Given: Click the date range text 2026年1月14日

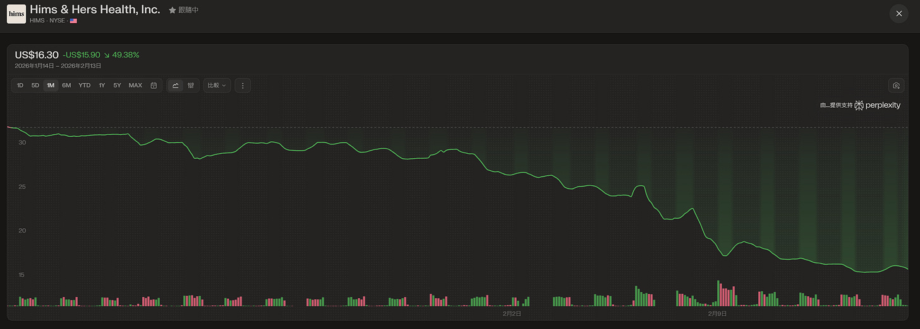Looking at the screenshot, I should 33,66.
